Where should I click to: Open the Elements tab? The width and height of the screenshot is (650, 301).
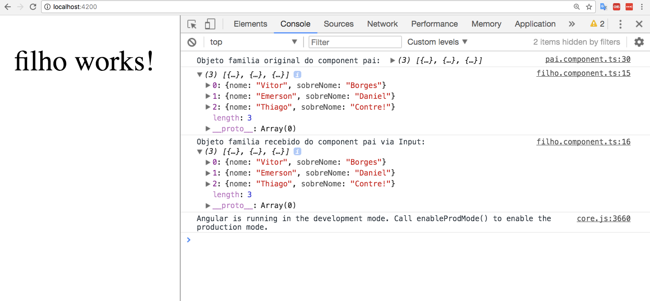pos(250,24)
